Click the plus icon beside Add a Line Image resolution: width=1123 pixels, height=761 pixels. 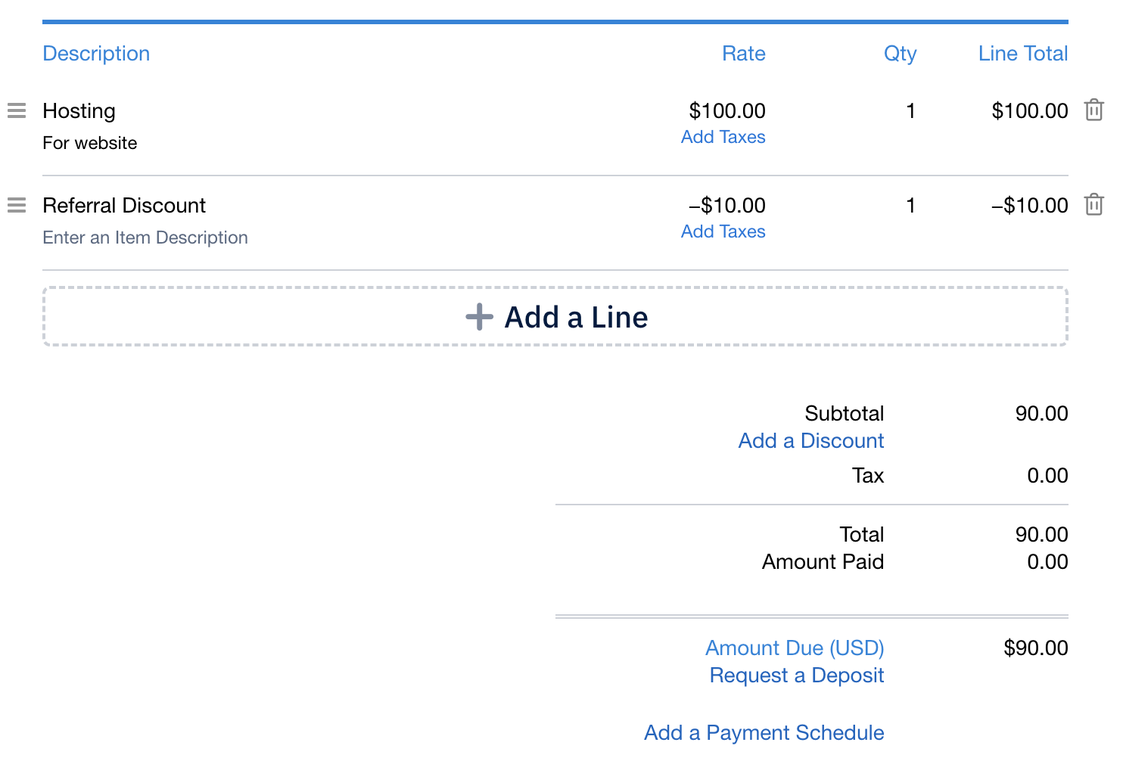click(x=479, y=317)
